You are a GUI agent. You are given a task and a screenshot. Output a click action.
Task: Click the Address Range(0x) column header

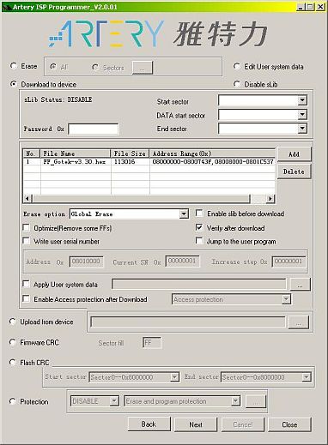(212, 153)
